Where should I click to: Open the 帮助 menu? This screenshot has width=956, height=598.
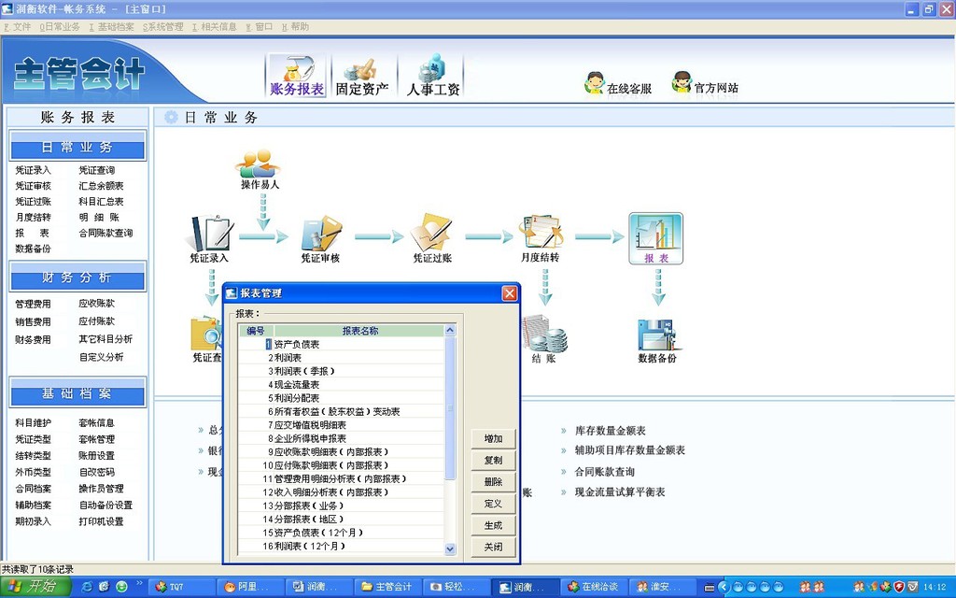301,26
